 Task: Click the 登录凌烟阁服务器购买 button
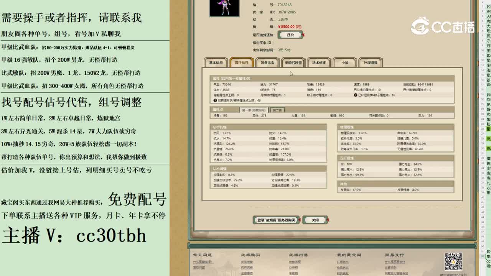click(276, 220)
